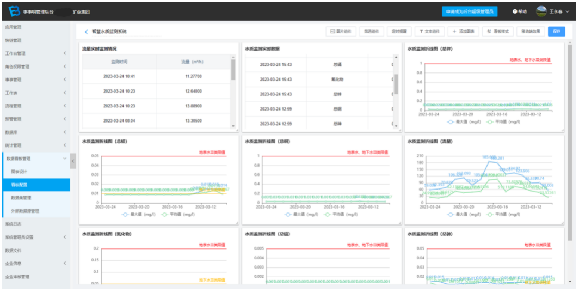The image size is (579, 292).
Task: Expand 预警管理 submenu chevron
Action: pos(65,119)
